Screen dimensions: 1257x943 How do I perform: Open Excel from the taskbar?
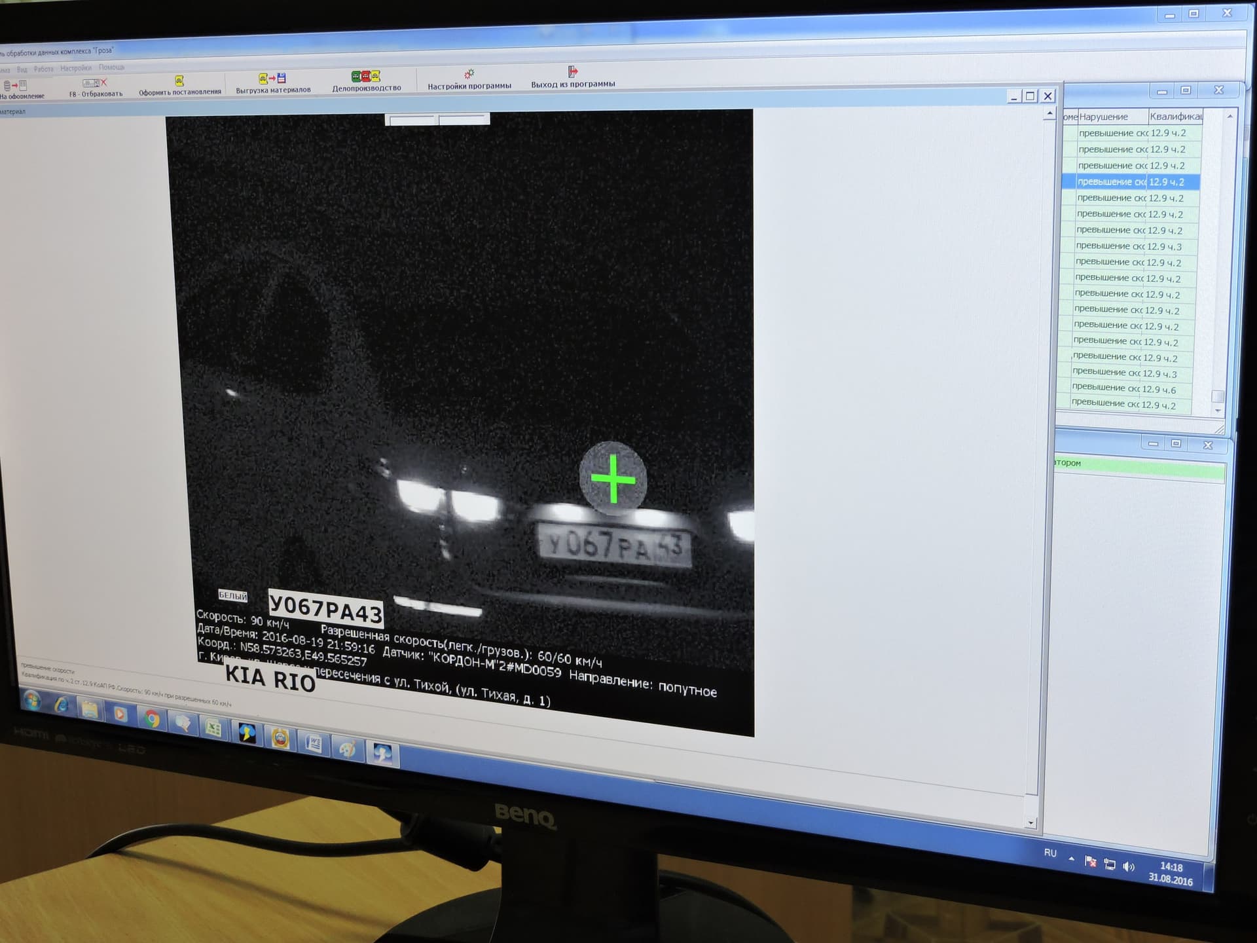click(213, 728)
